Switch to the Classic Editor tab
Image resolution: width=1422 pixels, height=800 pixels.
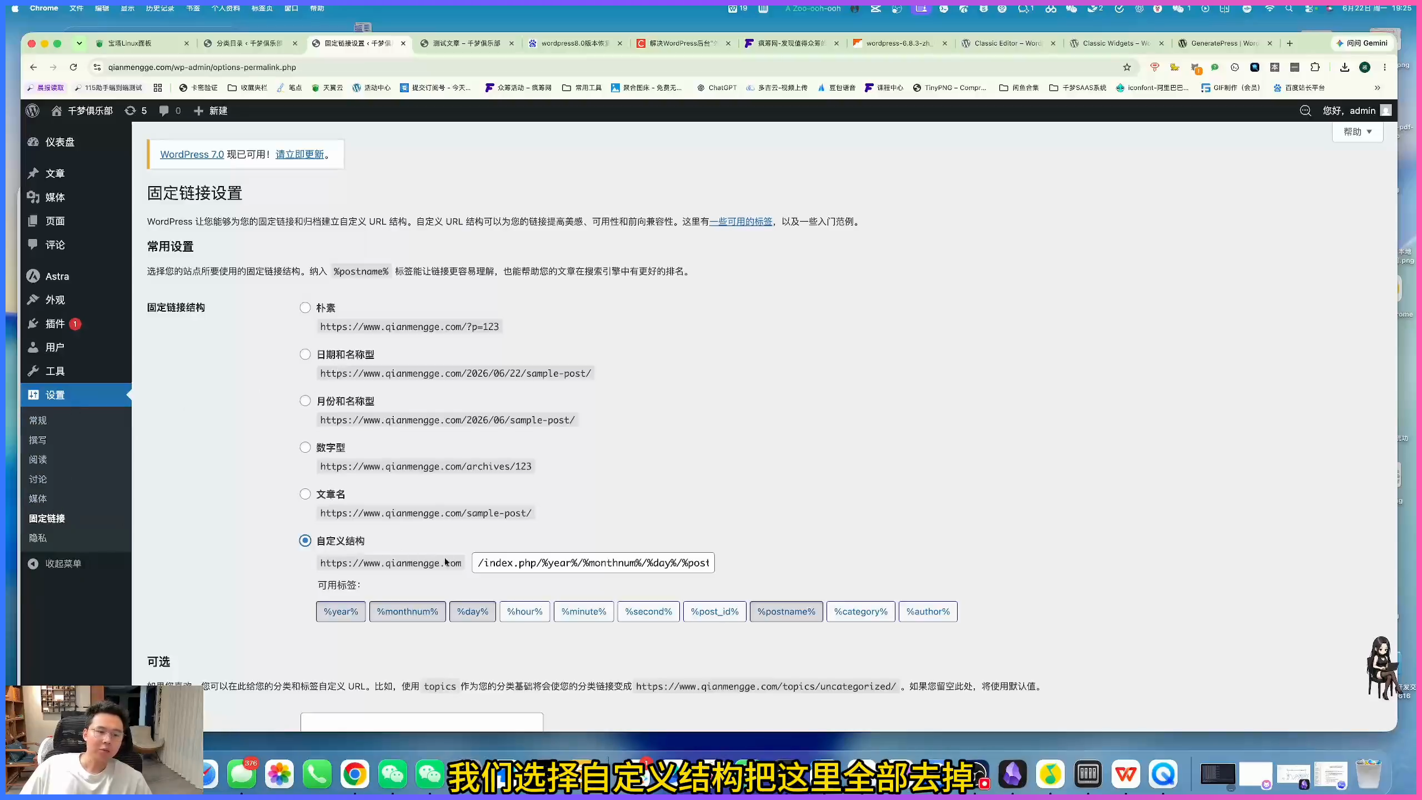tap(1008, 43)
